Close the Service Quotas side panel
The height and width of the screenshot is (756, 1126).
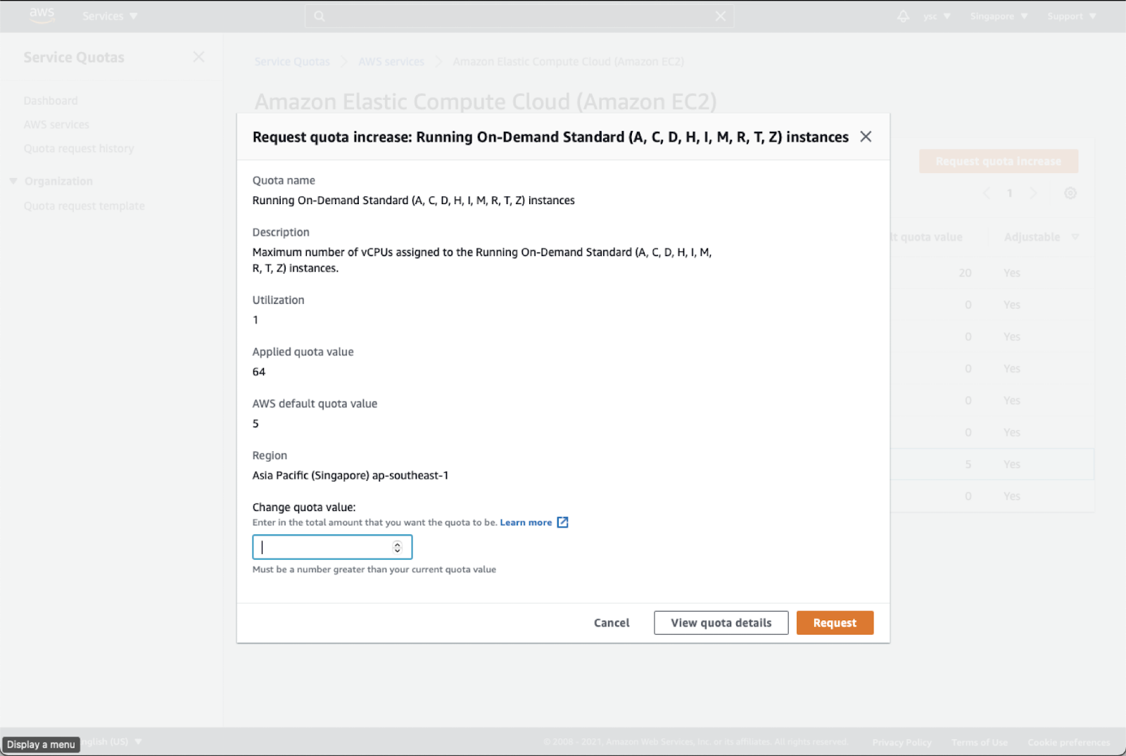click(199, 57)
